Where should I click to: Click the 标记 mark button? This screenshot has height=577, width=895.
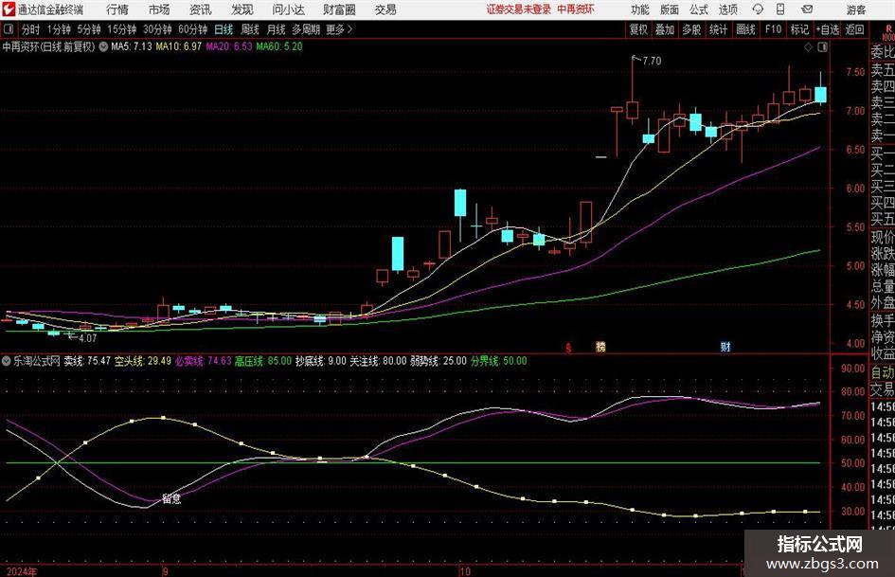pos(799,29)
